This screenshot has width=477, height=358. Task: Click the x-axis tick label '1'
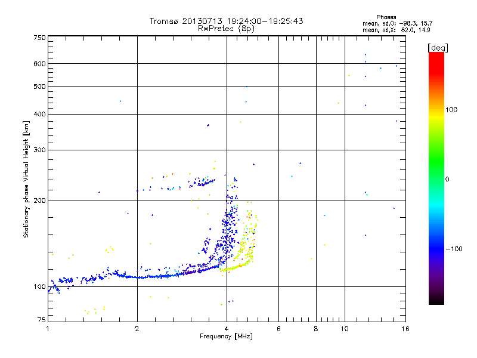pyautogui.click(x=48, y=329)
